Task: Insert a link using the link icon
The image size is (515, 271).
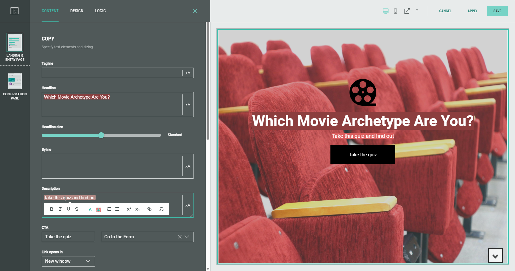Action: [149, 209]
